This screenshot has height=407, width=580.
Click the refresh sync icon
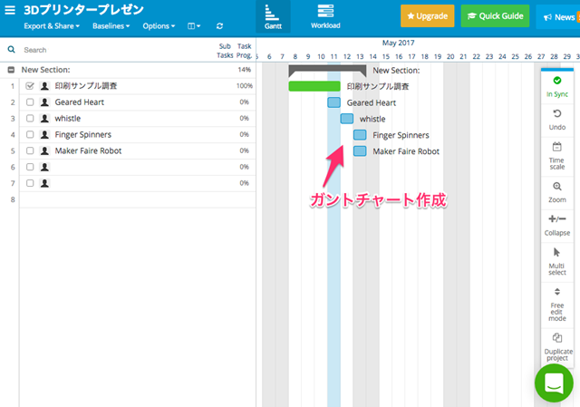point(219,26)
